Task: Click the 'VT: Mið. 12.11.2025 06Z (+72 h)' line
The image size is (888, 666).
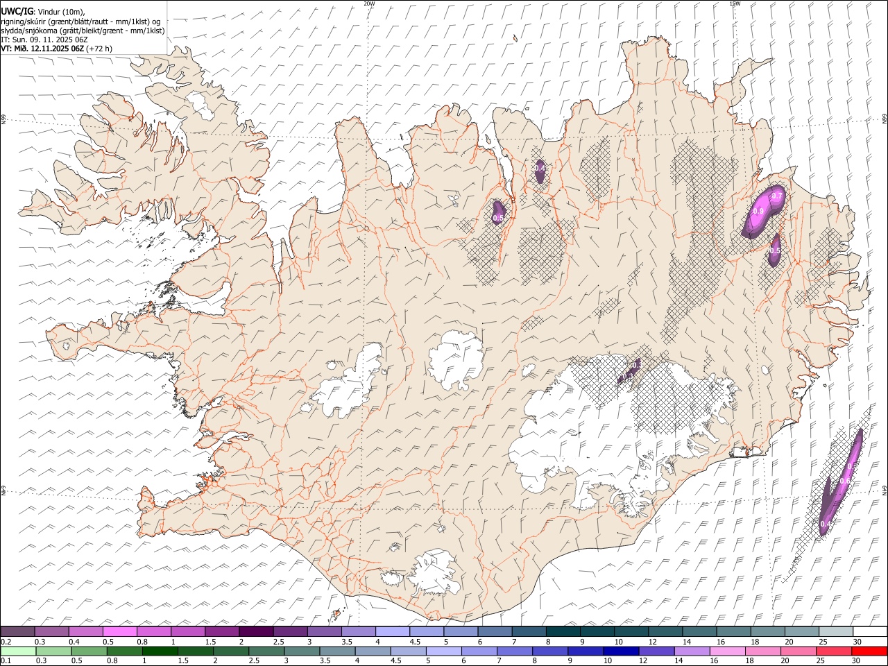Action: click(x=56, y=49)
